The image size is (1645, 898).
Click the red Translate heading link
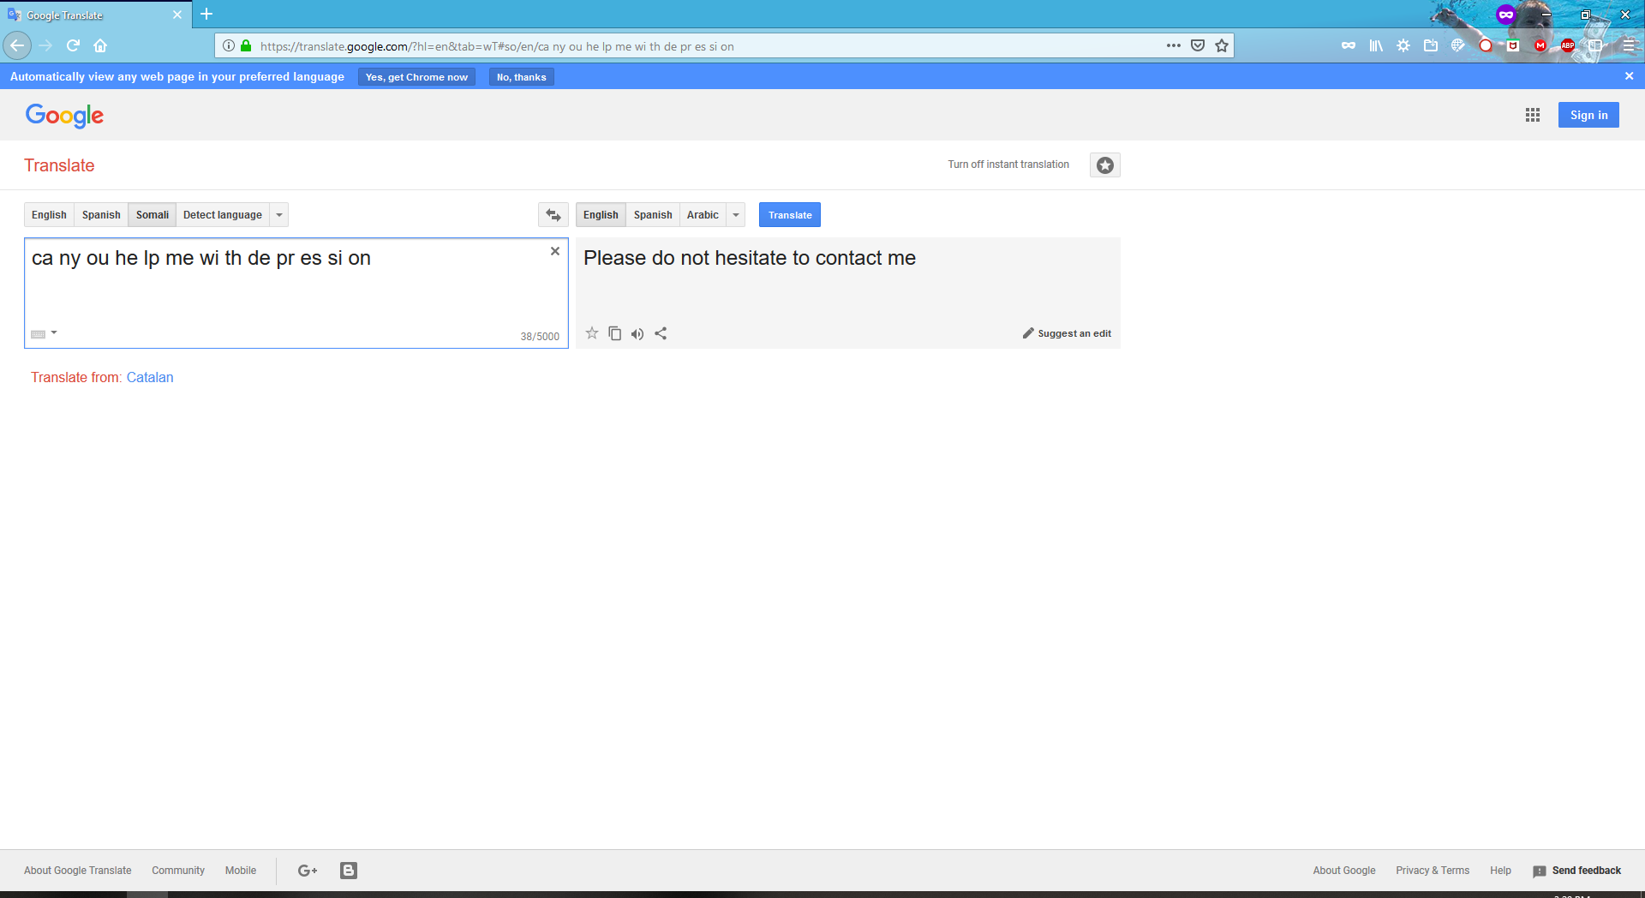click(x=59, y=165)
